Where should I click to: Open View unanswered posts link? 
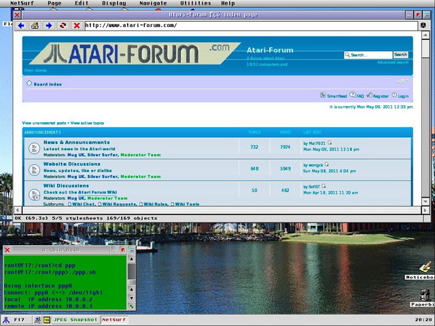44,123
